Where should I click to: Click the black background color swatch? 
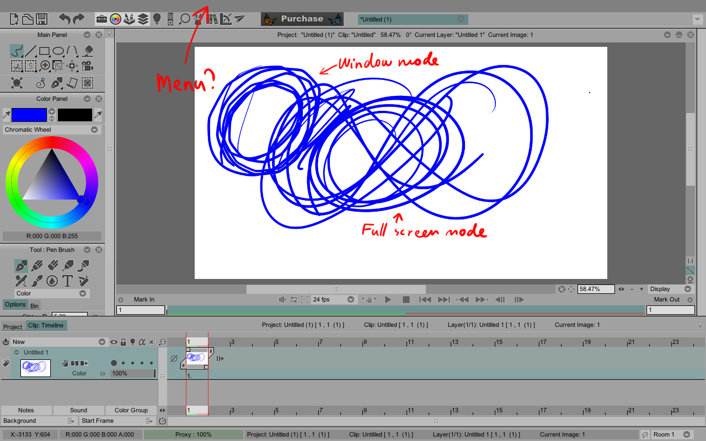(75, 115)
